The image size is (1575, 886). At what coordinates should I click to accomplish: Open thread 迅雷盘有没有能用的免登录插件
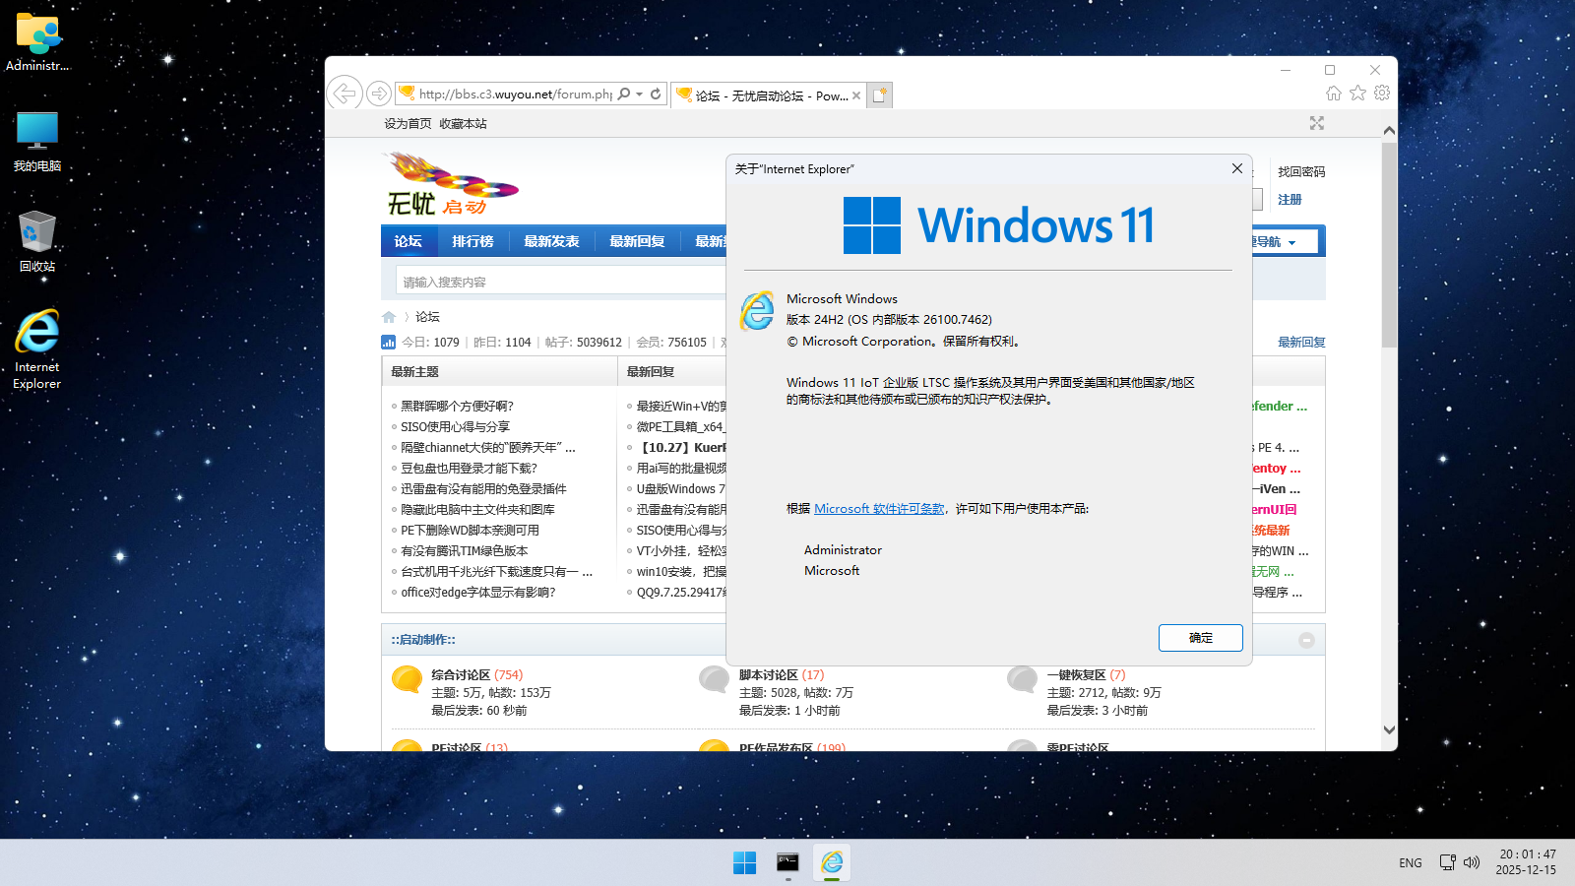point(483,488)
